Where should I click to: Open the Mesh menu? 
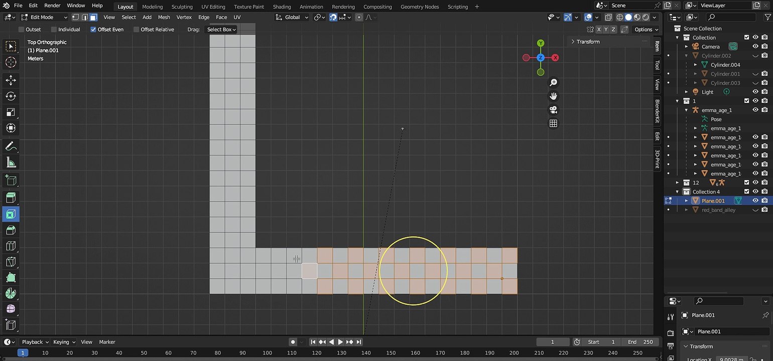coord(164,17)
